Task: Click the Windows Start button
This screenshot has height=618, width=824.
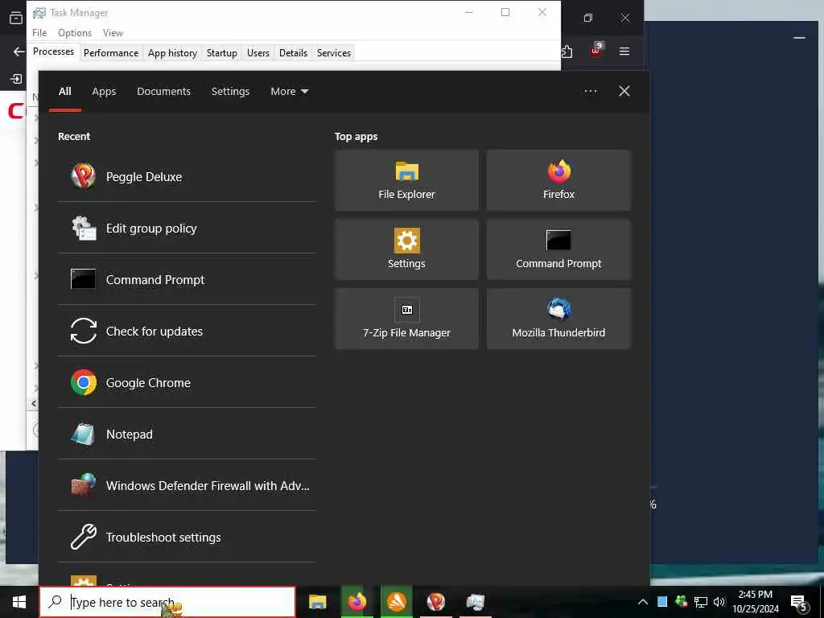Action: tap(19, 602)
